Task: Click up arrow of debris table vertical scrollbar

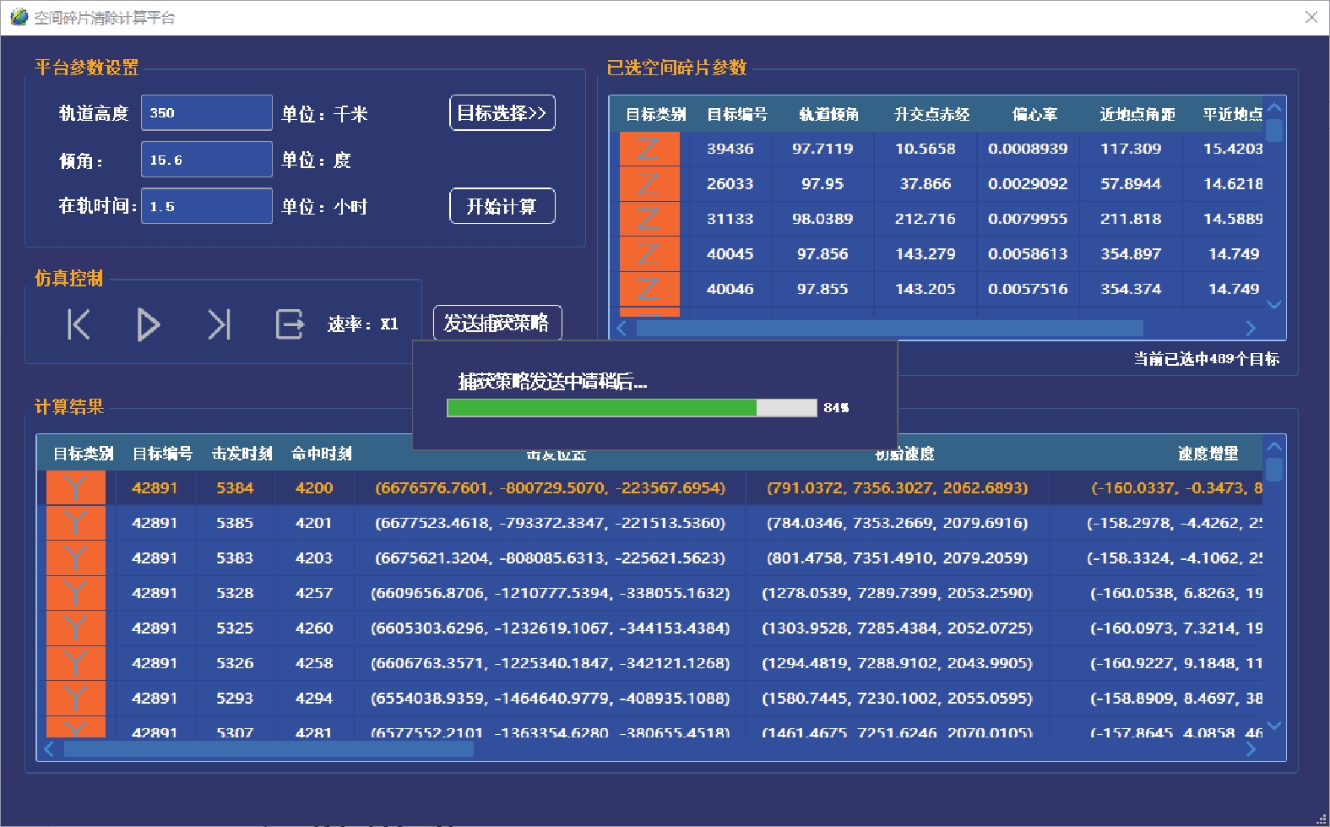Action: (x=1274, y=107)
